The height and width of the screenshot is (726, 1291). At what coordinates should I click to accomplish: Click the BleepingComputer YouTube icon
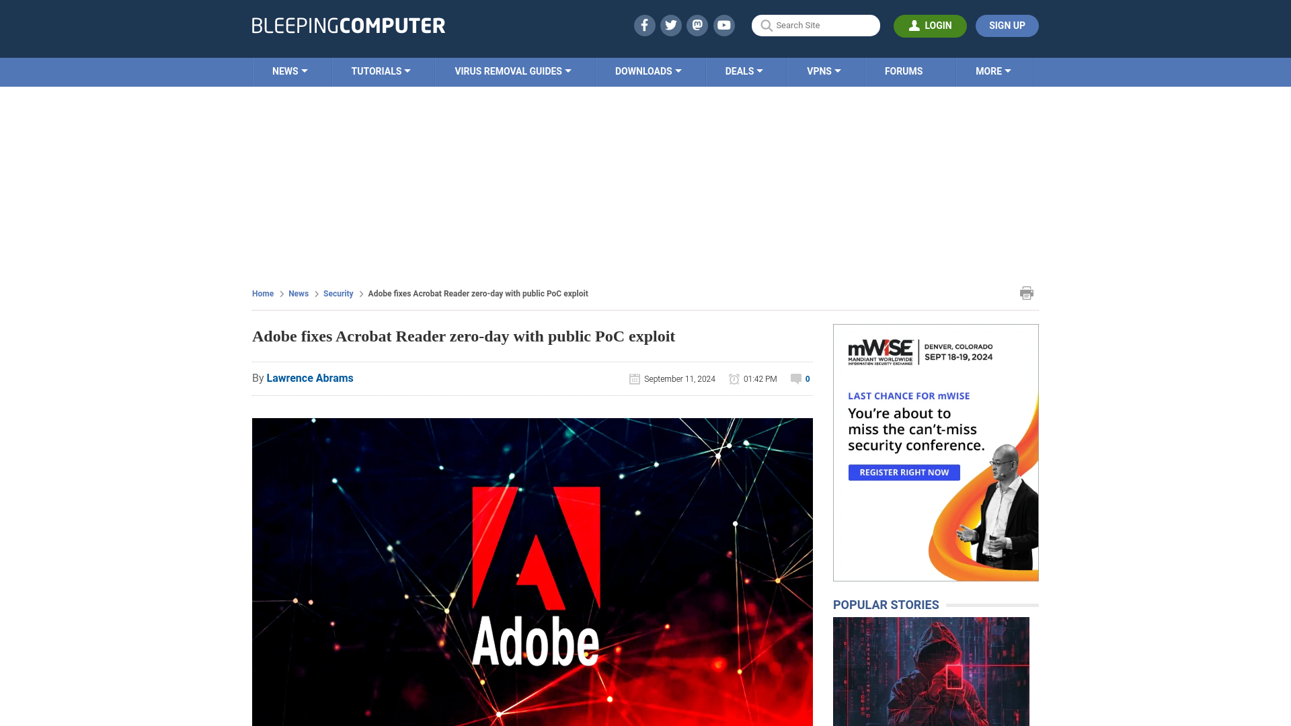point(723,24)
